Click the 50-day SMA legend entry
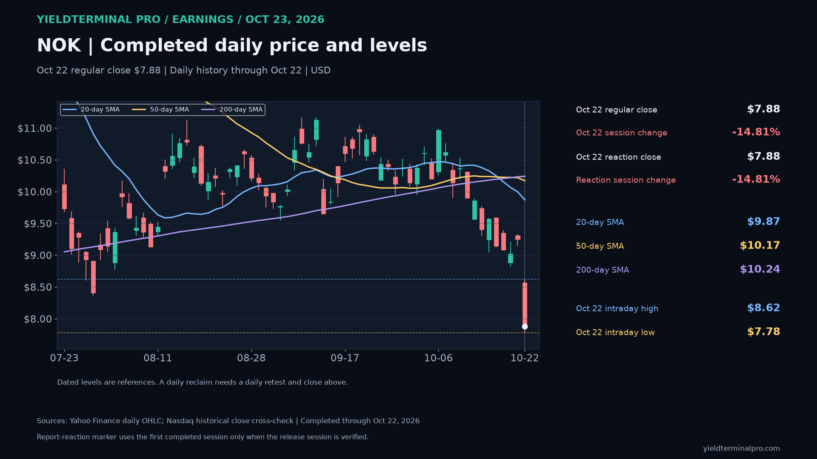This screenshot has width=817, height=459. (160, 110)
